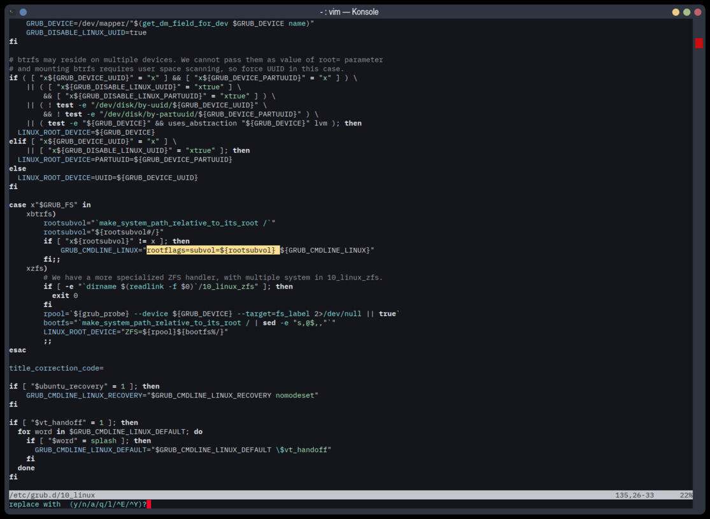Maximize the Konsole window with green button
This screenshot has height=519, width=710.
687,12
